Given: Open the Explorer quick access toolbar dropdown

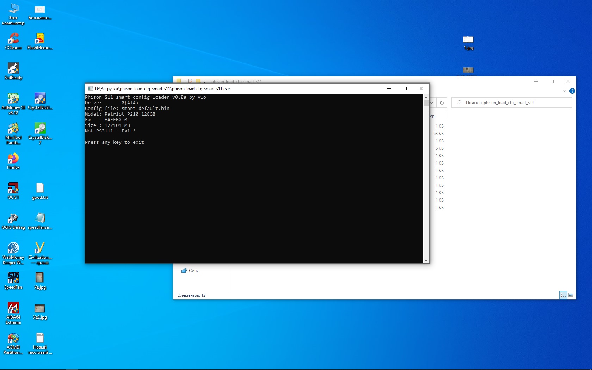Looking at the screenshot, I should [x=204, y=82].
